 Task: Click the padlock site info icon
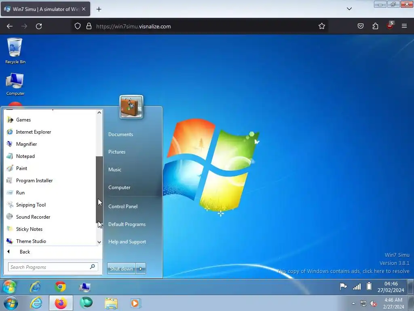pyautogui.click(x=89, y=26)
